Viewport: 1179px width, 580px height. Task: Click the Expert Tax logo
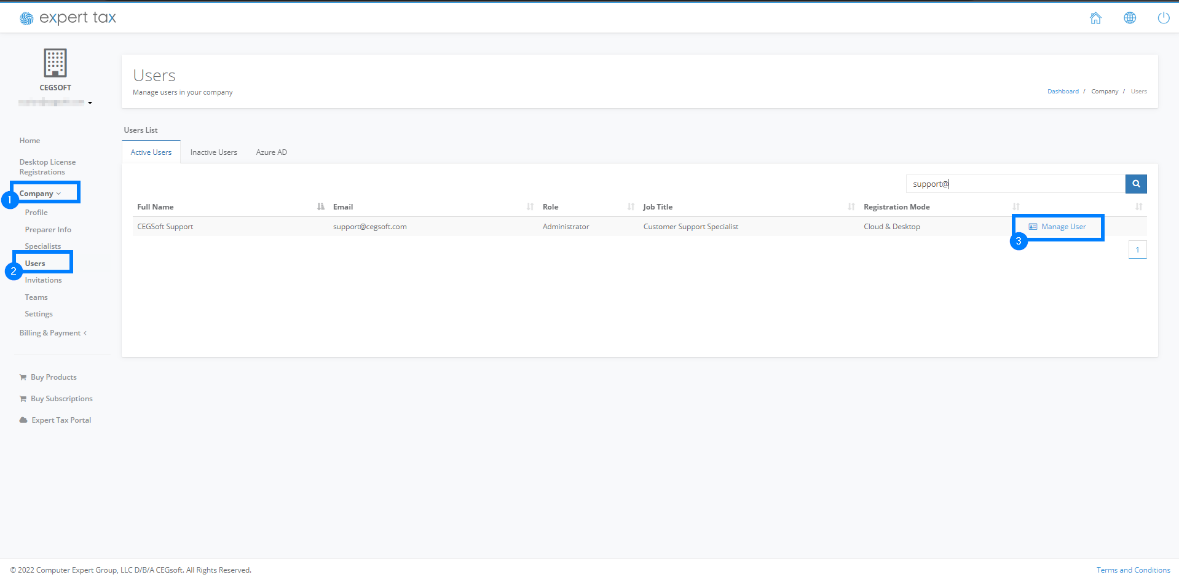point(68,18)
